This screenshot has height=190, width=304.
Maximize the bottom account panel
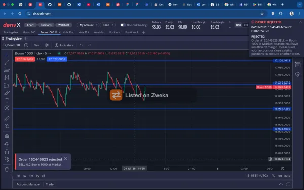288,184
